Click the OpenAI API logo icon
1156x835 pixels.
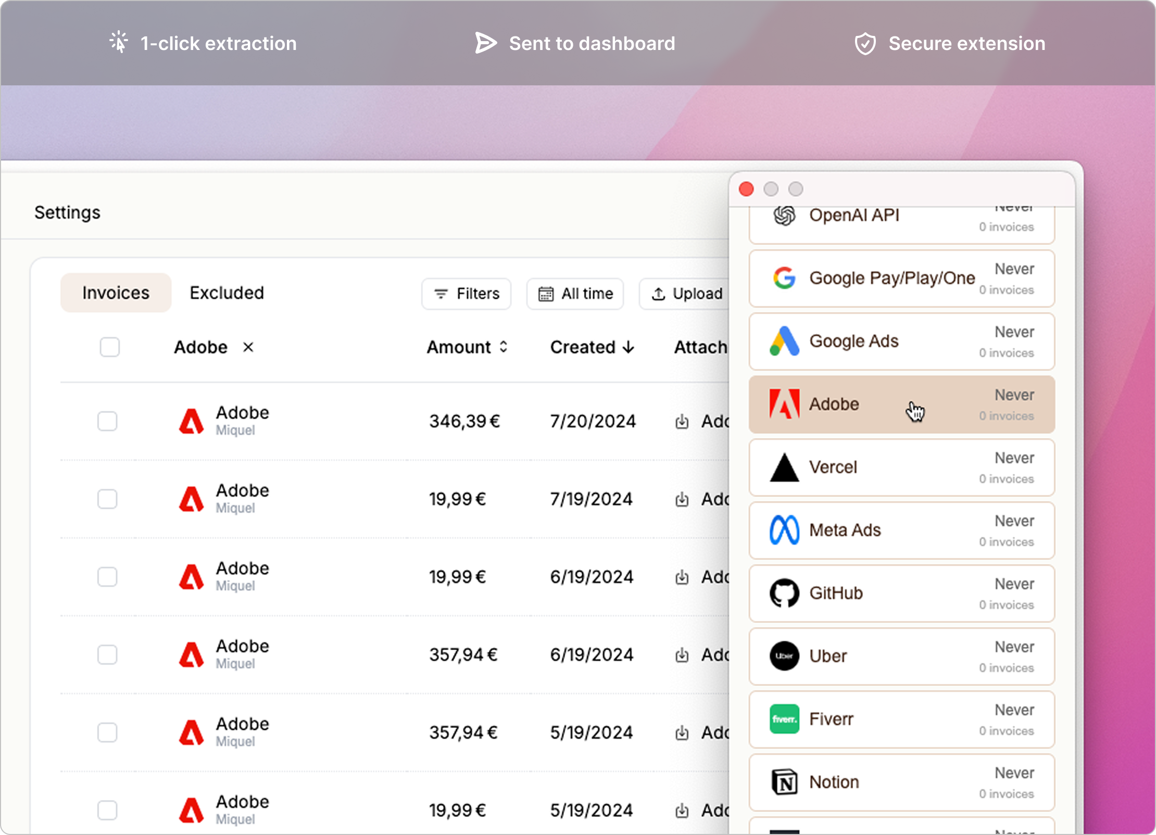click(784, 215)
